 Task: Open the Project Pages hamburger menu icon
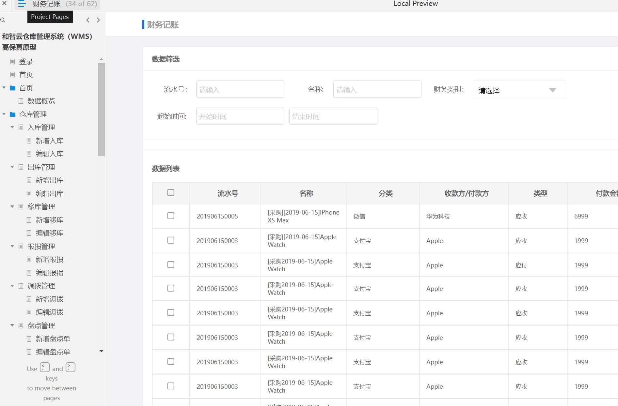(x=22, y=4)
